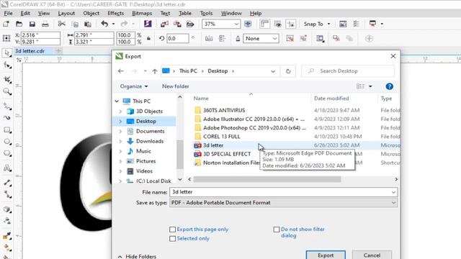Select the Rectangle tool in toolbox

click(x=7, y=129)
